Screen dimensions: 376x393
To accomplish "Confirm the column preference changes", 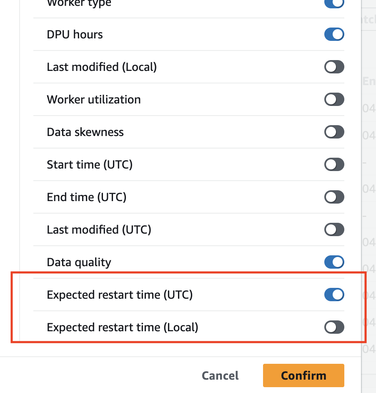I will pyautogui.click(x=303, y=375).
